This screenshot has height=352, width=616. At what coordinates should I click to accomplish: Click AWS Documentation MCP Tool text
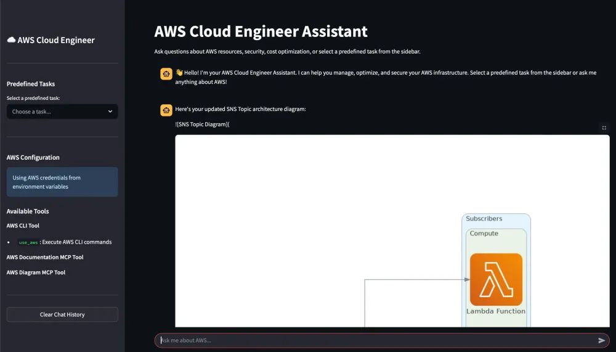[x=45, y=257]
